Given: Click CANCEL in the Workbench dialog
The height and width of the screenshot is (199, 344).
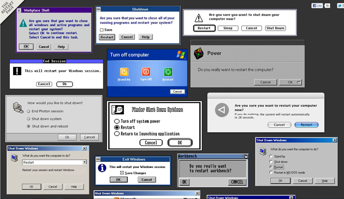Looking at the screenshot, I should pyautogui.click(x=237, y=182).
